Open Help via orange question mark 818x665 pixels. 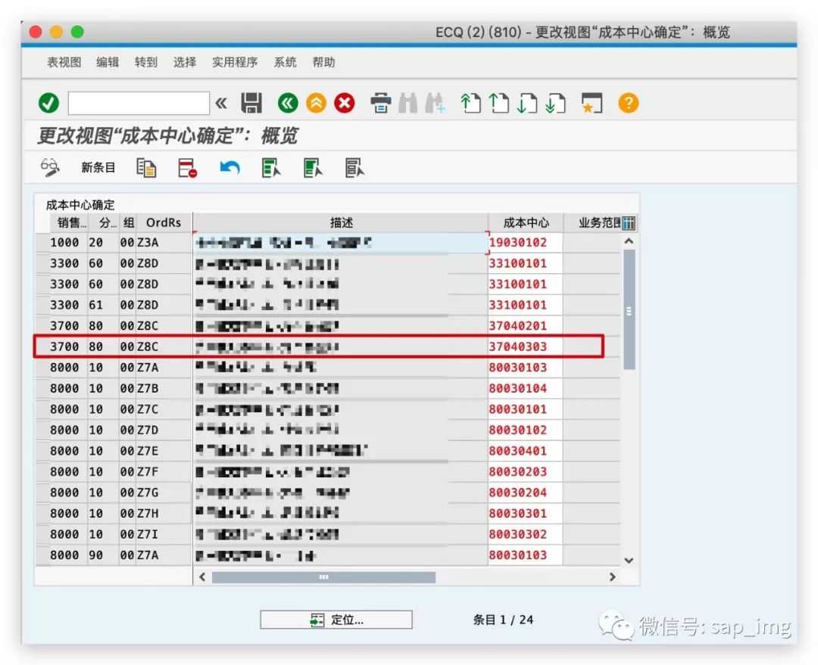pos(628,103)
